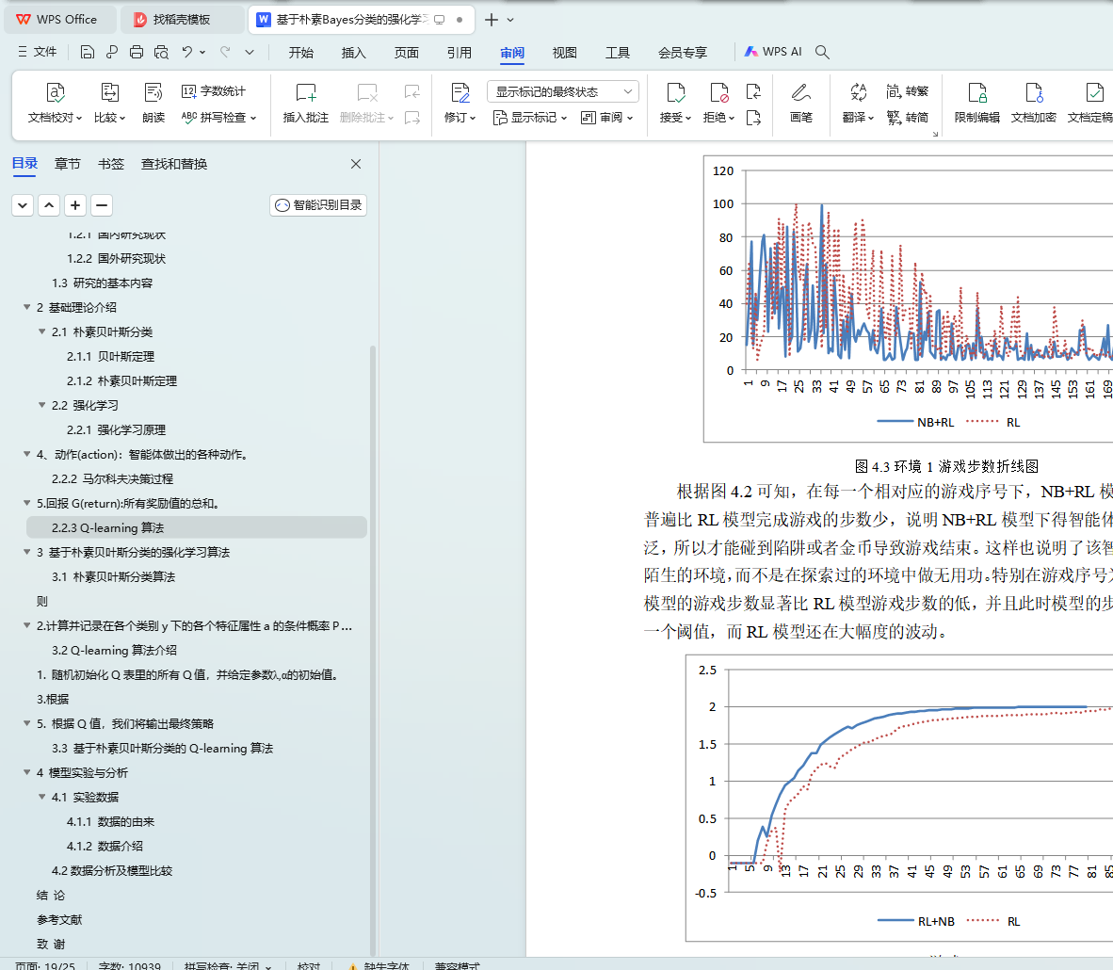Open the 比较 document compare tool
Image resolution: width=1113 pixels, height=970 pixels.
point(109,103)
